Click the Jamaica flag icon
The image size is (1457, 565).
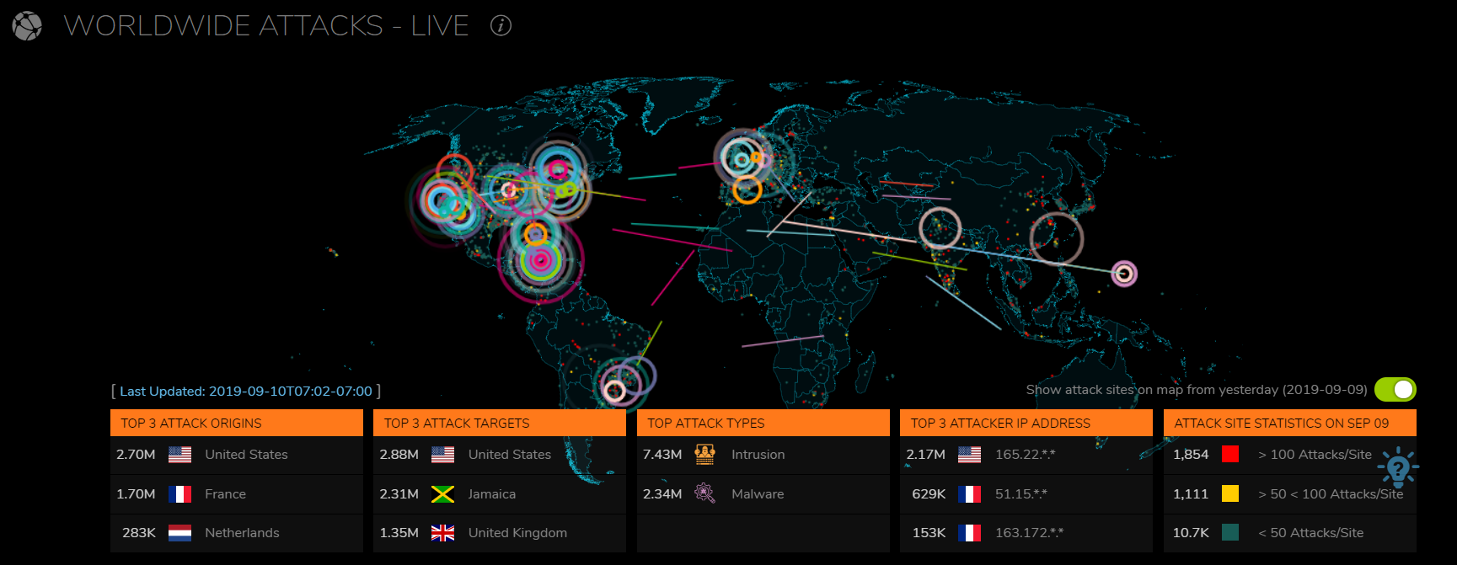tap(442, 494)
